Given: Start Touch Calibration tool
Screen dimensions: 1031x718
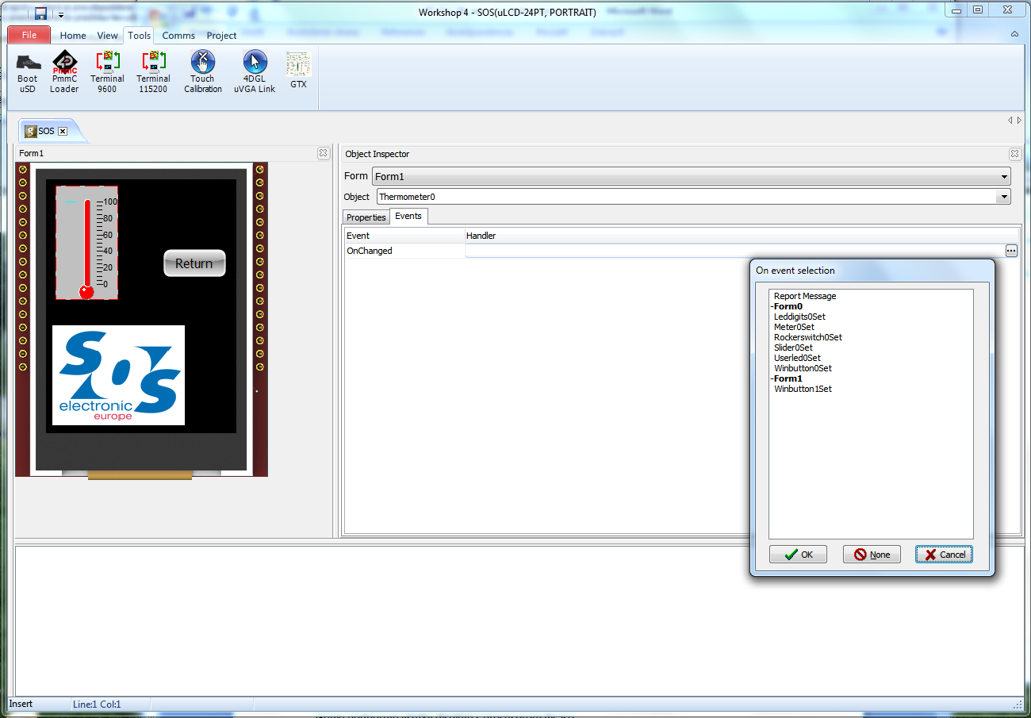Looking at the screenshot, I should coord(203,71).
